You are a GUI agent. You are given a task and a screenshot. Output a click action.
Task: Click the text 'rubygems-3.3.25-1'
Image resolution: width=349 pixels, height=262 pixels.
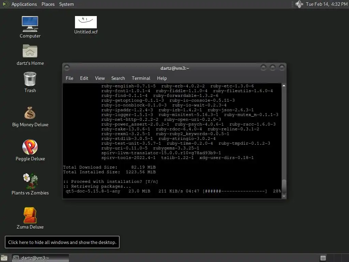pyautogui.click(x=176, y=148)
